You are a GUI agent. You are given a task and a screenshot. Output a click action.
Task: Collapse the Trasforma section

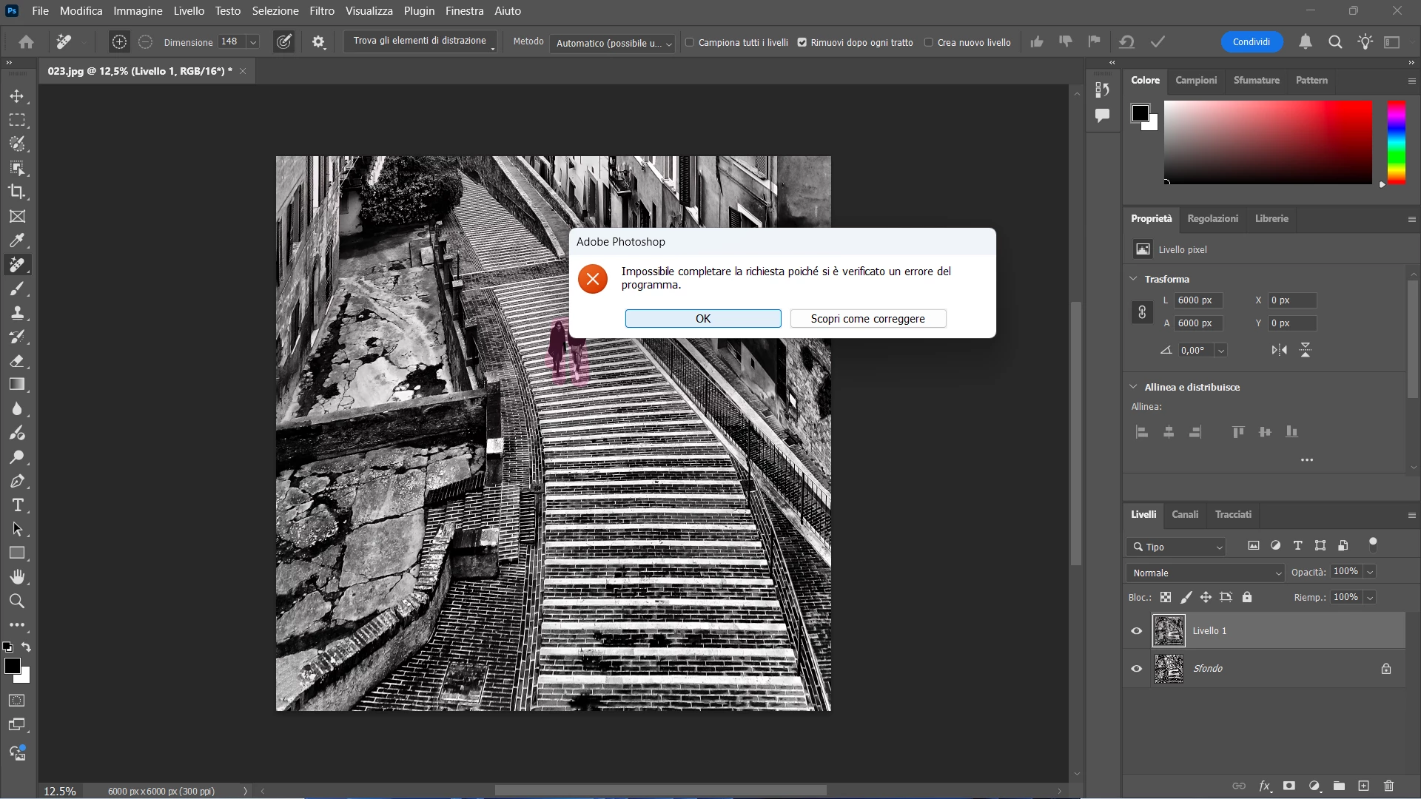point(1133,279)
